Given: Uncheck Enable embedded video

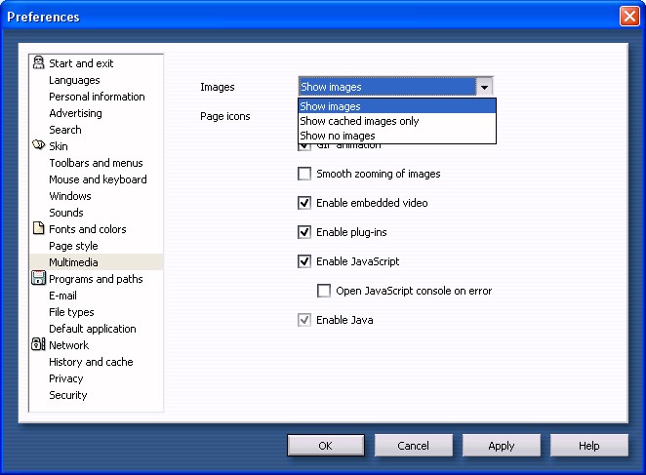Looking at the screenshot, I should tap(304, 203).
